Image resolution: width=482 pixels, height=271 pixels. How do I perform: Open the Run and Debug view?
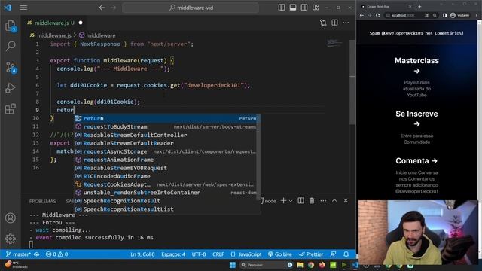(x=10, y=88)
